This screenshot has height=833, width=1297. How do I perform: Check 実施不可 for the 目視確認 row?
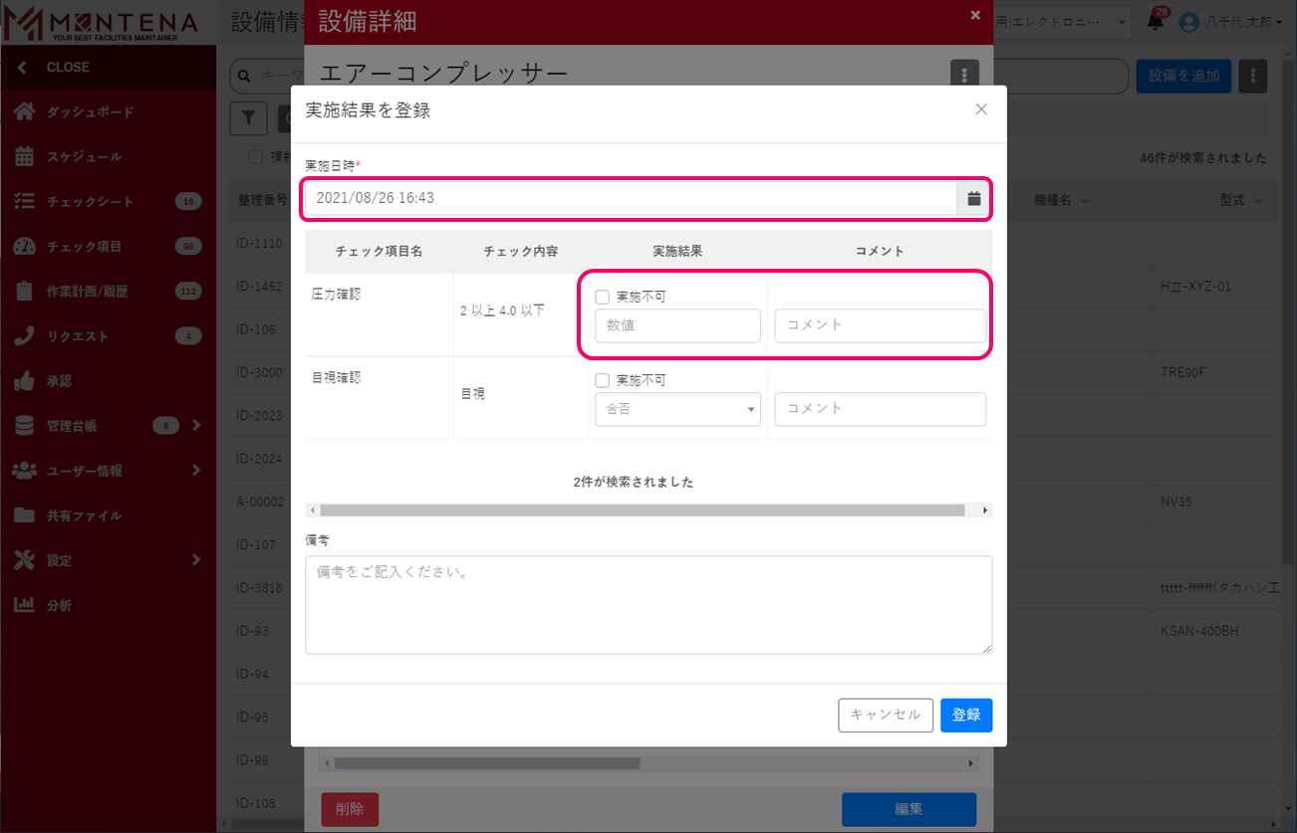click(x=602, y=380)
